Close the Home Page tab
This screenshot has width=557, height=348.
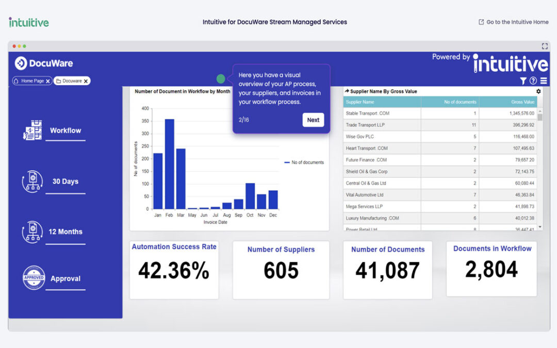pos(48,81)
